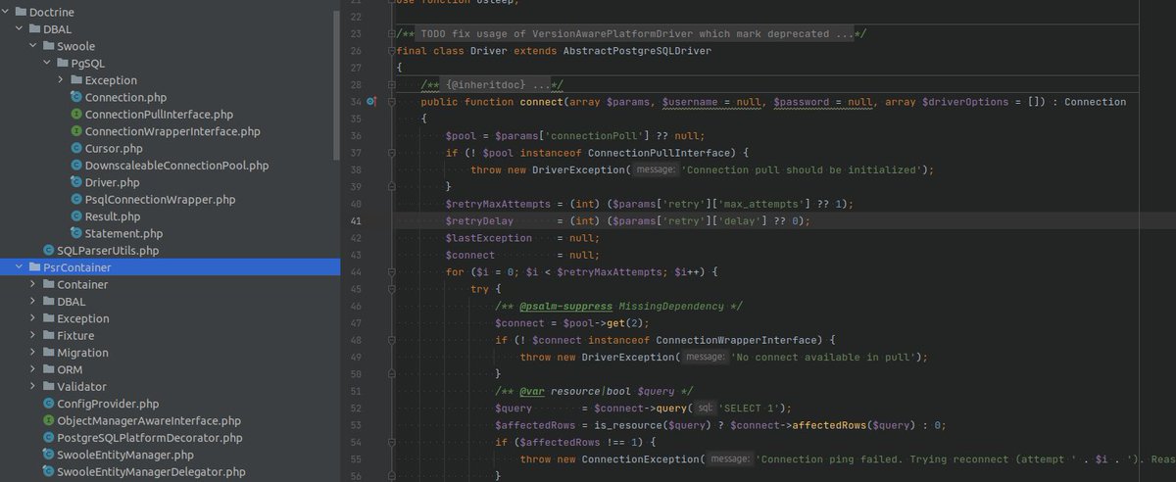The height and width of the screenshot is (482, 1176).
Task: Open Statement.php file
Action: (x=123, y=233)
